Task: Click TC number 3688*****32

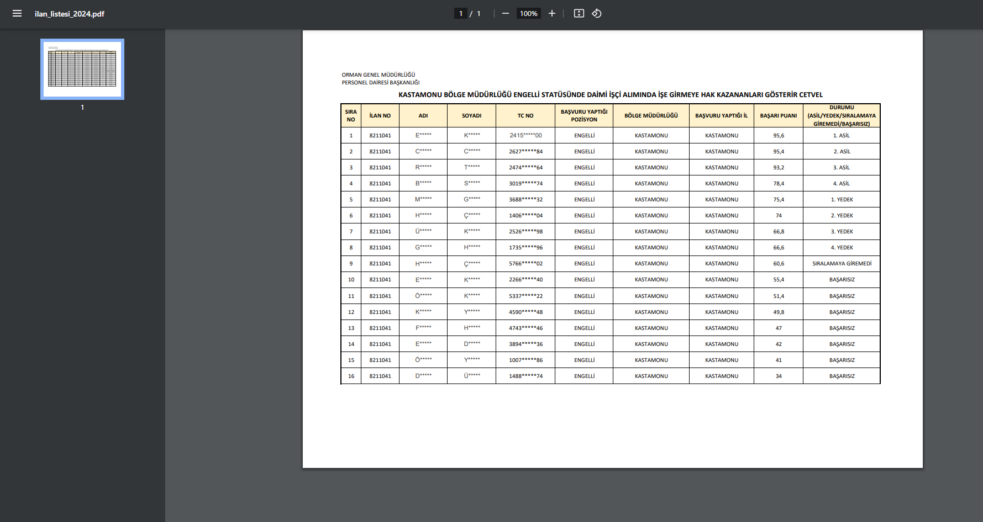Action: [x=525, y=199]
